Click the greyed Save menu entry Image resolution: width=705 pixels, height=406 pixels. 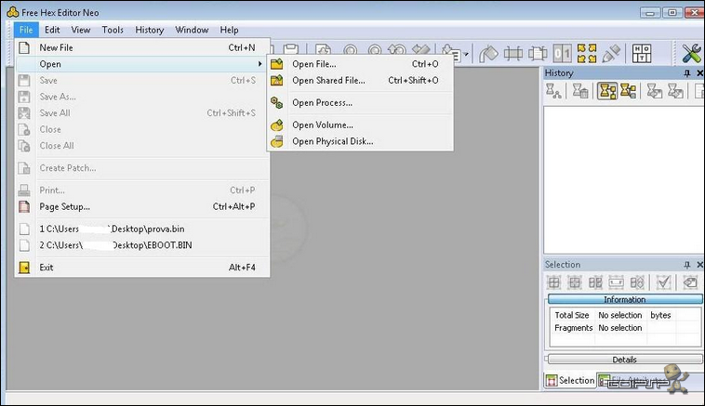[x=142, y=81]
